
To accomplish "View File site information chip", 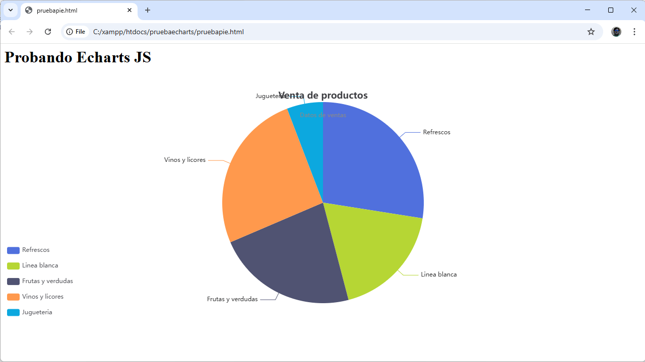I will tap(76, 32).
